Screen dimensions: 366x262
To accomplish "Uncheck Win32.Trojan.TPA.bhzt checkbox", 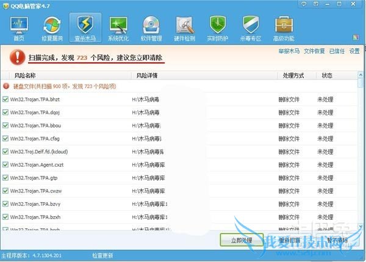I will 5,99.
